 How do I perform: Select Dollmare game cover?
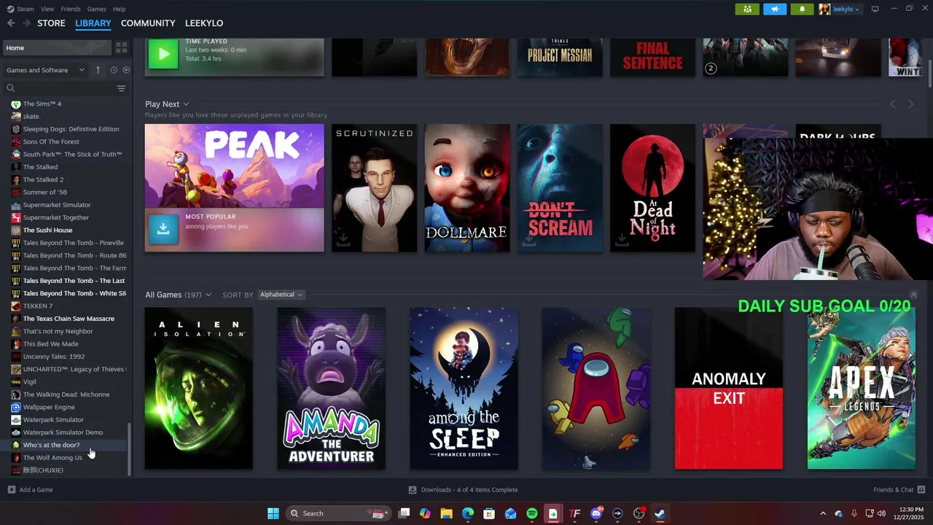click(467, 188)
